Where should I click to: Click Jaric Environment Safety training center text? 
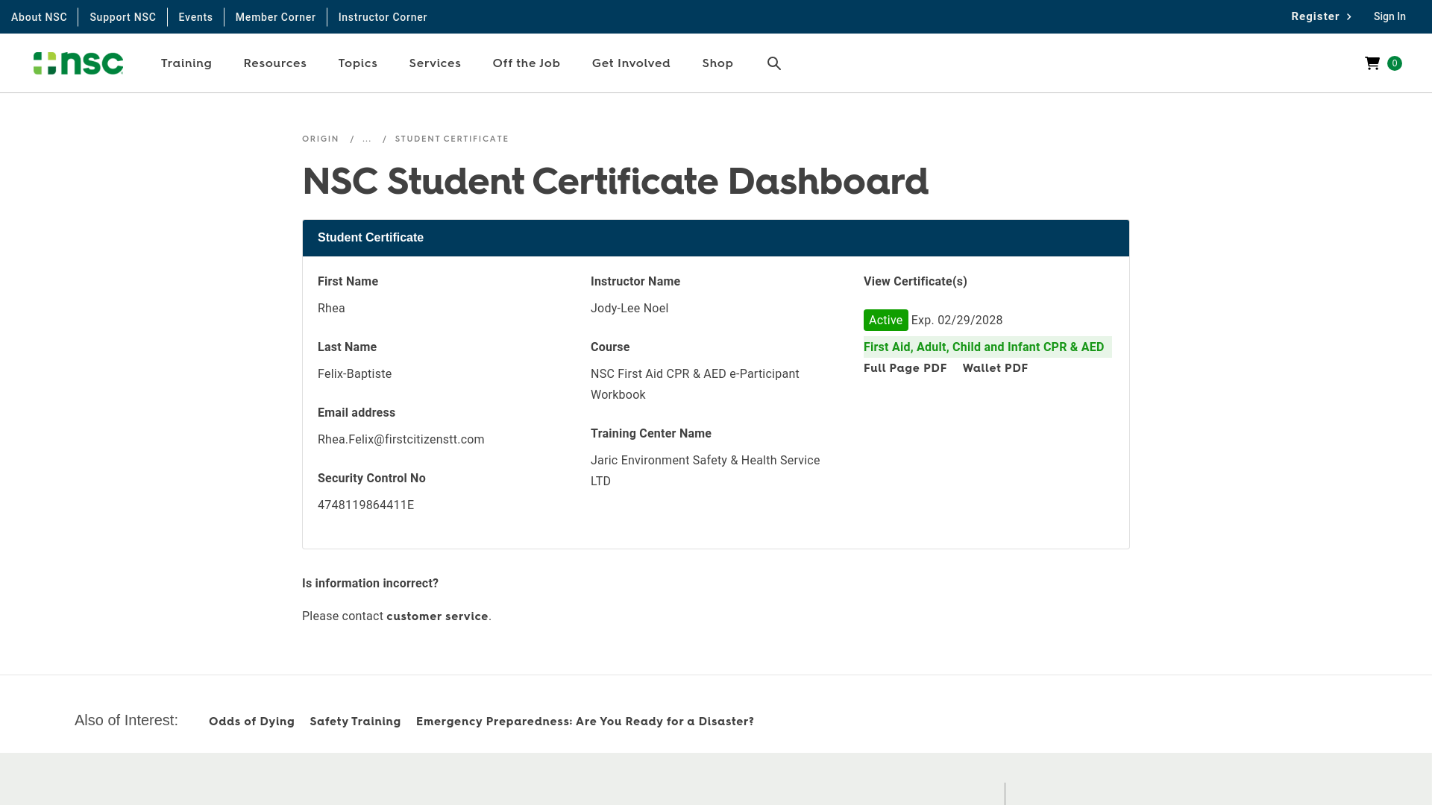coord(706,471)
